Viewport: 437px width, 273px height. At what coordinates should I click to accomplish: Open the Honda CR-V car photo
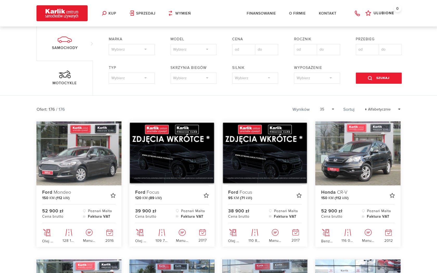358,153
